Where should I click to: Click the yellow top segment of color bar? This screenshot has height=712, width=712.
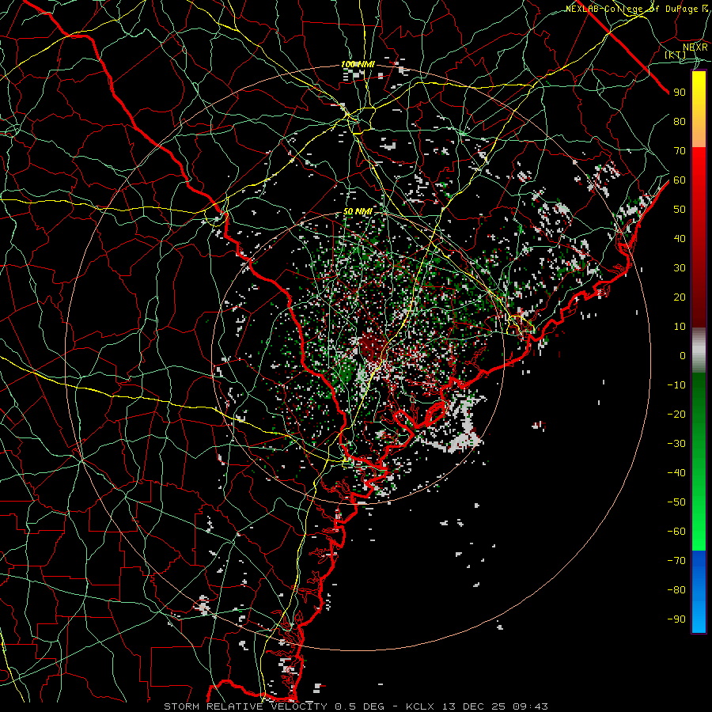pos(699,109)
